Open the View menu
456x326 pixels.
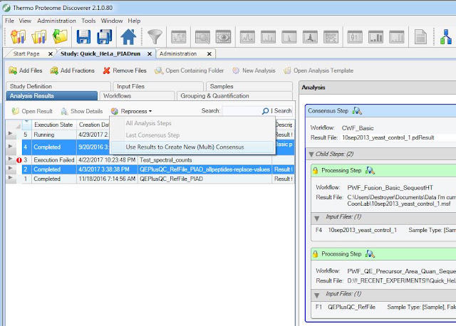(26, 21)
